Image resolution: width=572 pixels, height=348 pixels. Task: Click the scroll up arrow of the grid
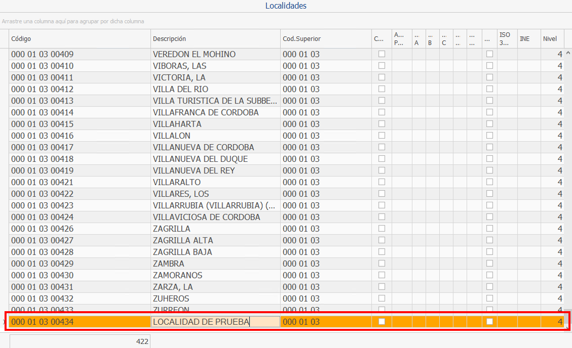[568, 53]
